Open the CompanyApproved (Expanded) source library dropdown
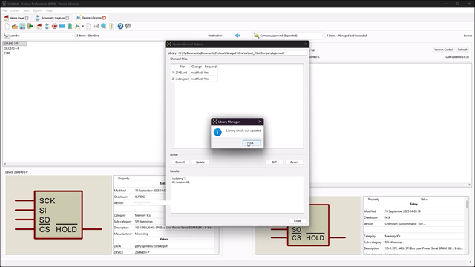Screen dimensions: 475x267 coord(289,36)
